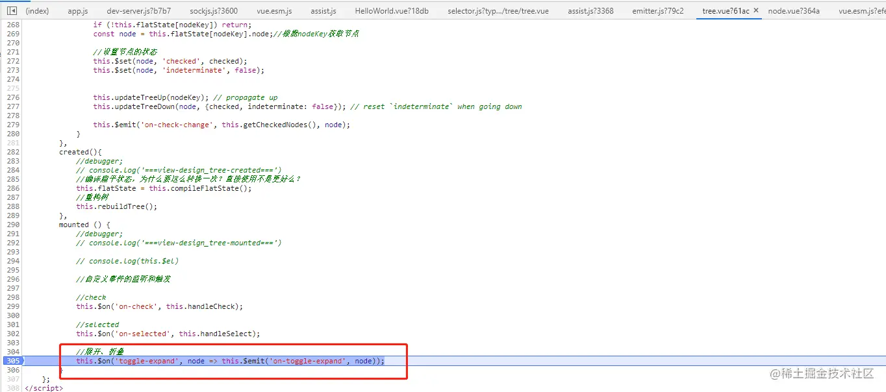The height and width of the screenshot is (392, 886).
Task: Set breakpoint on line number 302
Action: pyautogui.click(x=13, y=334)
